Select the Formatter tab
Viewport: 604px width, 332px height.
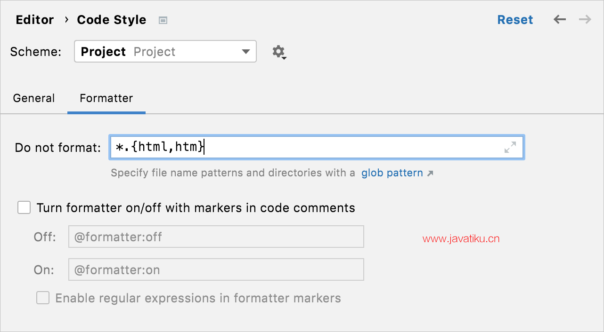(106, 98)
